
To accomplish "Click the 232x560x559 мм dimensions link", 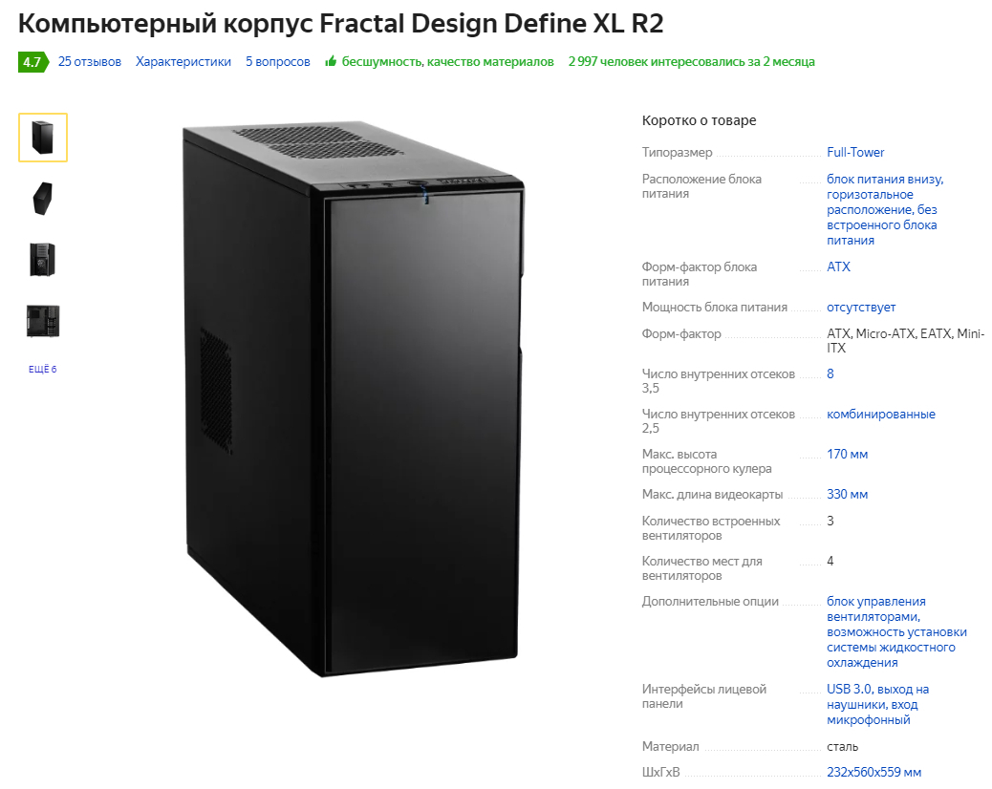I will 873,773.
